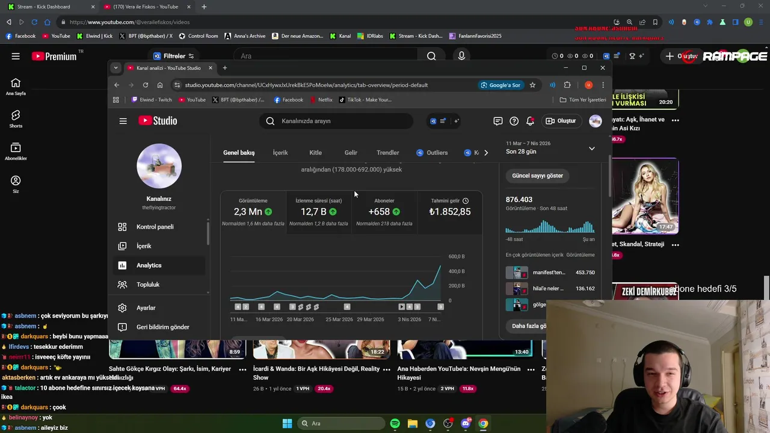Image resolution: width=770 pixels, height=433 pixels.
Task: Open options menu for Ana Haberden YouTube'a video
Action: point(531,369)
